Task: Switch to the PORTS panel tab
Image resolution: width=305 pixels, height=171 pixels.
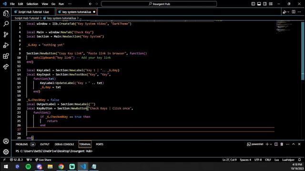Action: click(x=100, y=144)
